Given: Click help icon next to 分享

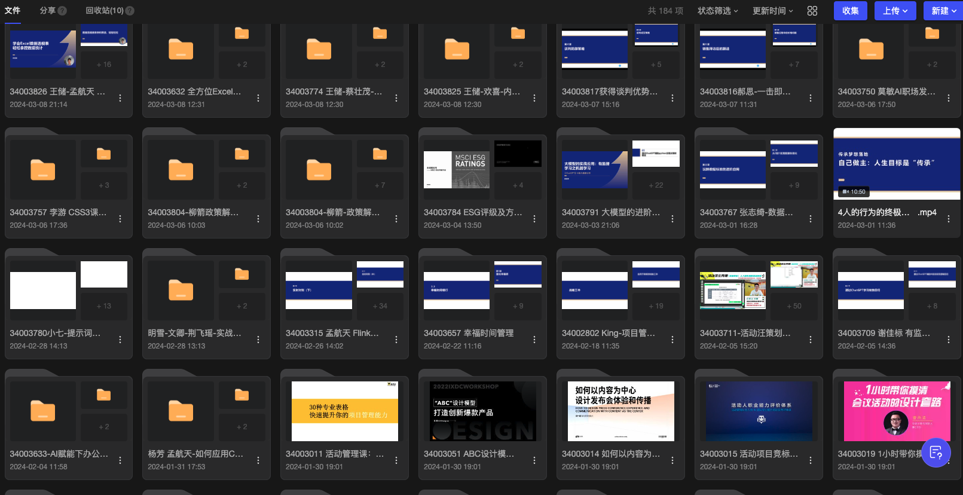Looking at the screenshot, I should (62, 11).
